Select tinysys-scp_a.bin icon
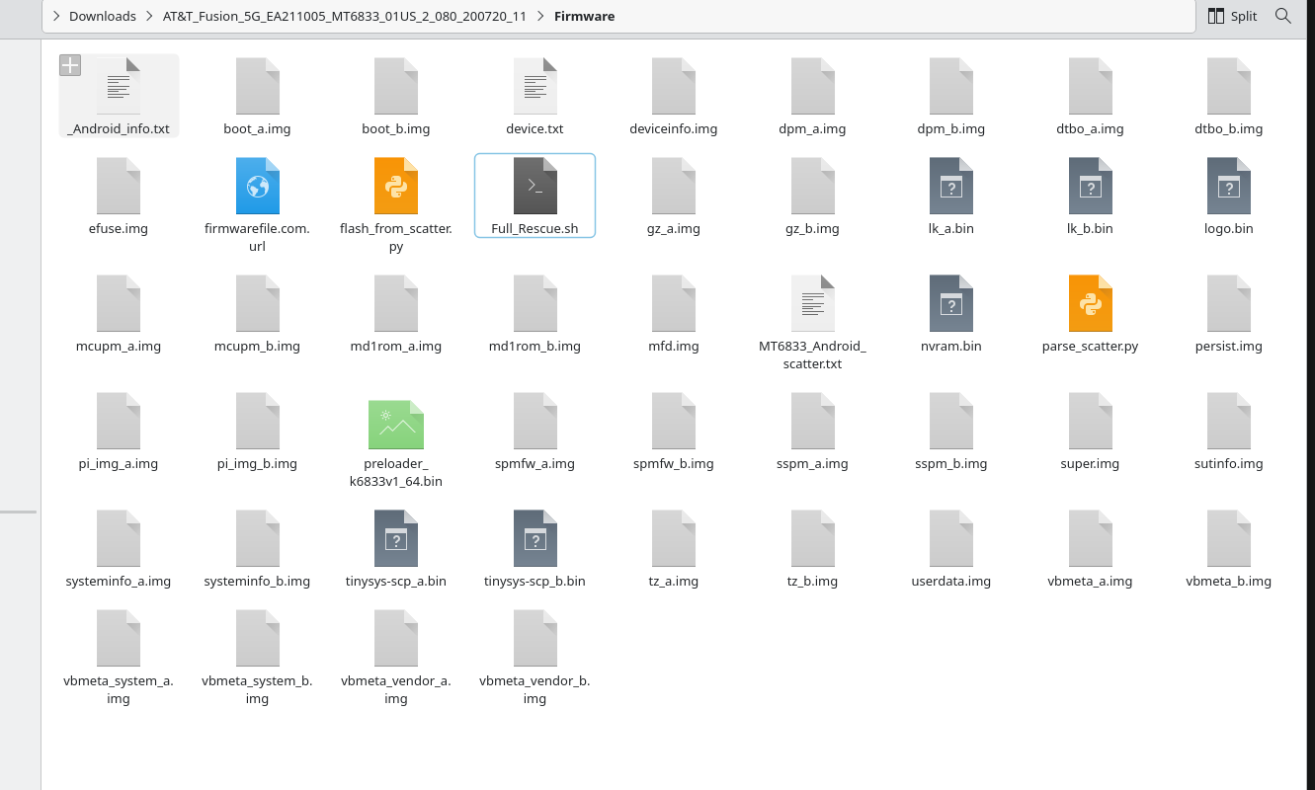This screenshot has width=1315, height=790. click(x=396, y=538)
